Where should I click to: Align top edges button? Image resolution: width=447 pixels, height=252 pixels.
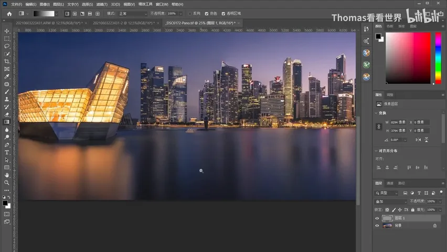409,167
